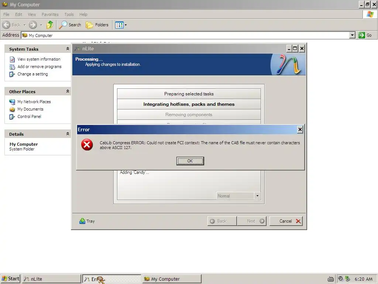Viewport: 378px width, 284px height.
Task: Maximize the nLite window
Action: 295,48
